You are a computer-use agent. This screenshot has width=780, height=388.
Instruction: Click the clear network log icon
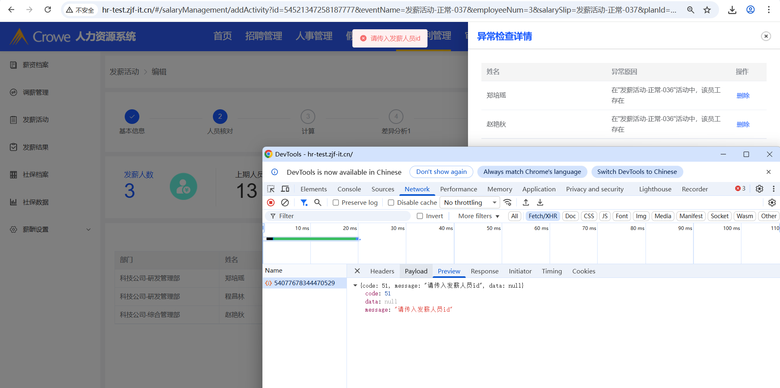[x=285, y=202]
